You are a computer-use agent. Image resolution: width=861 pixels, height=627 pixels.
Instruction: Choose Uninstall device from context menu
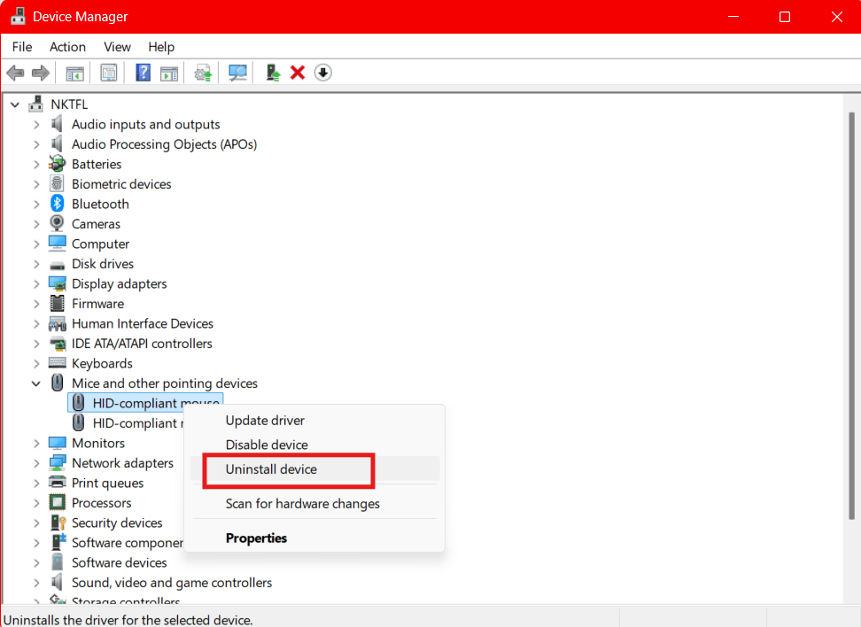(x=314, y=468)
